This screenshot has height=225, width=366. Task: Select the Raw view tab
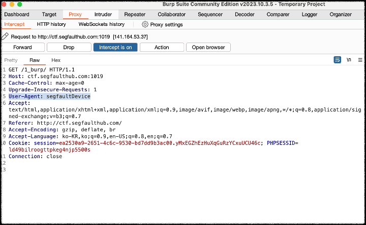(35, 60)
